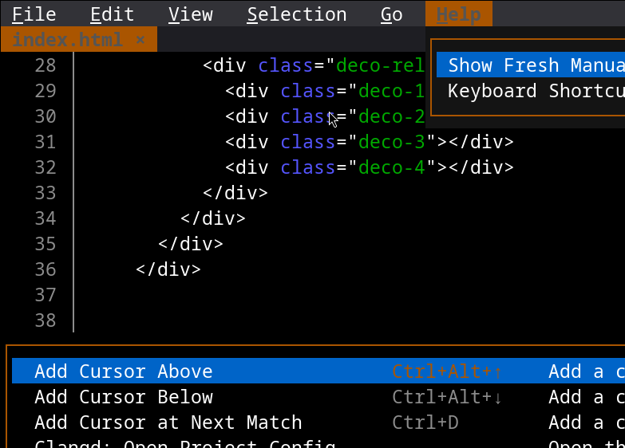Click the closing div tag on line 36
The height and width of the screenshot is (448, 625).
pos(168,269)
